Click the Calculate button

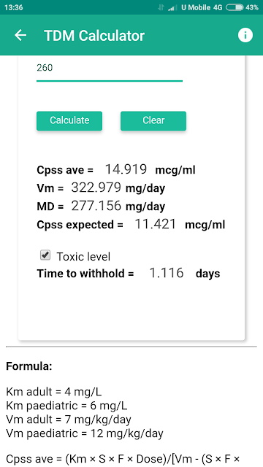(x=69, y=120)
